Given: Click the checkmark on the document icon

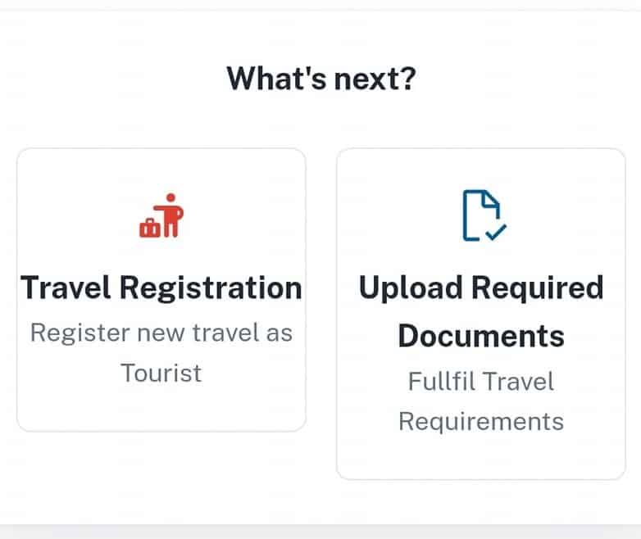Looking at the screenshot, I should [496, 233].
